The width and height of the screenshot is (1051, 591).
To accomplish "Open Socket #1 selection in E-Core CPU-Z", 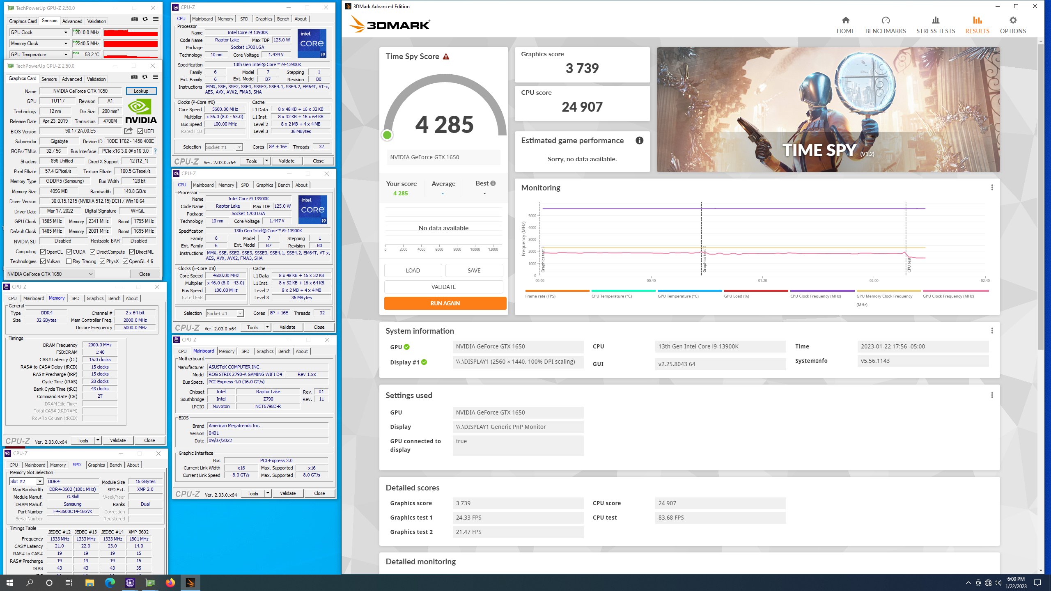I will click(225, 314).
